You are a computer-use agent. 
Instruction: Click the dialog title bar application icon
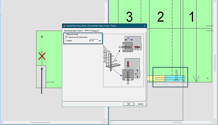[x=64, y=26]
